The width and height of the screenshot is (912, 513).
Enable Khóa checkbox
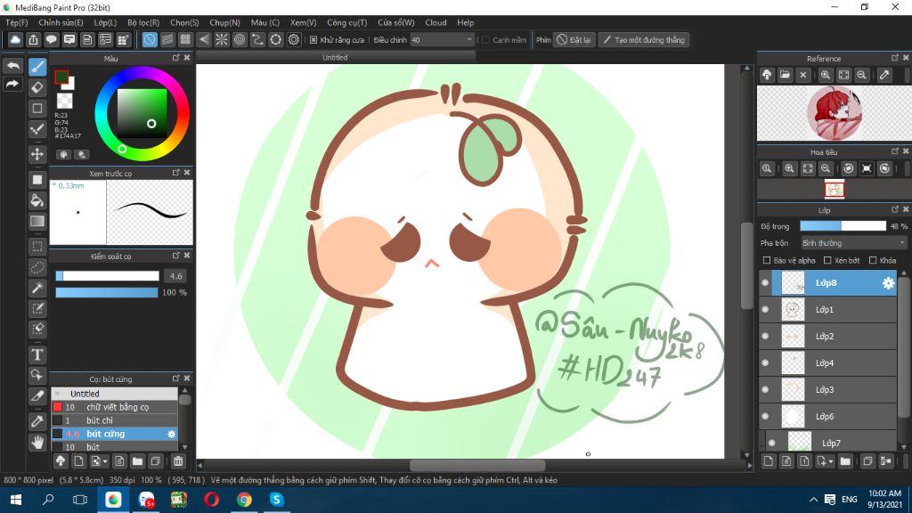click(873, 260)
